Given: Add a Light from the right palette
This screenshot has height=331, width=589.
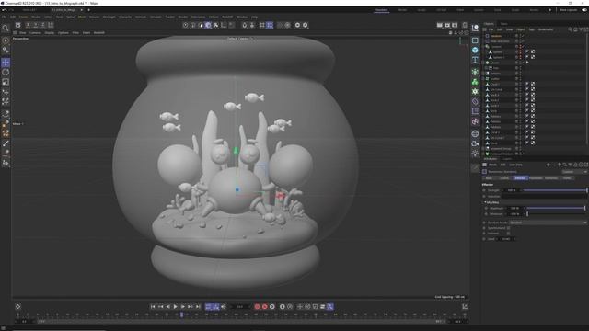Looking at the screenshot, I should (x=475, y=154).
